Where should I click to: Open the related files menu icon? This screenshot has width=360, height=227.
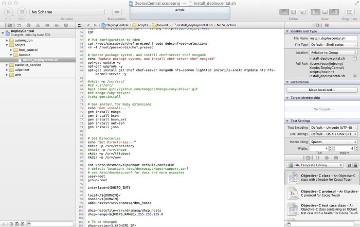(80, 25)
